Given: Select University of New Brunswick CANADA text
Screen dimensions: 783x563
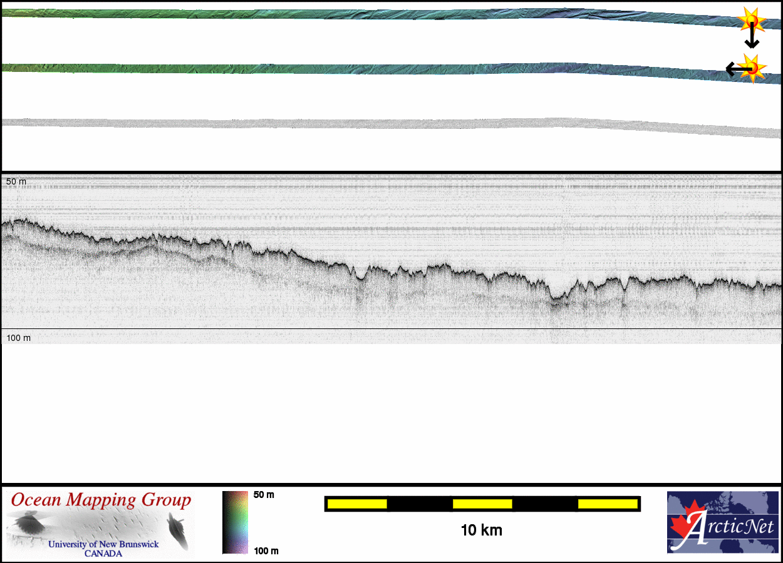Looking at the screenshot, I should 103,549.
